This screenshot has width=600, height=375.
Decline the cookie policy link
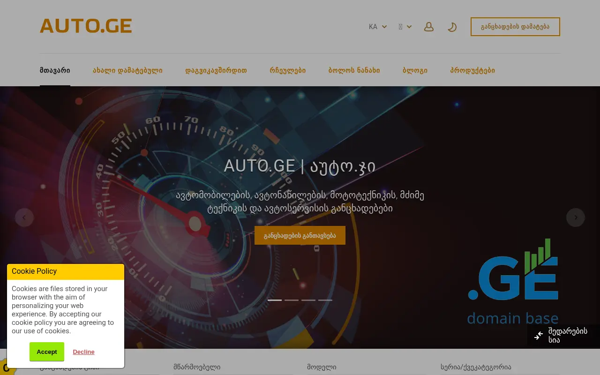[83, 352]
